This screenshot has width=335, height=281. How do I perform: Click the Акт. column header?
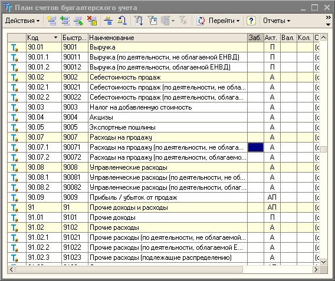(x=272, y=38)
